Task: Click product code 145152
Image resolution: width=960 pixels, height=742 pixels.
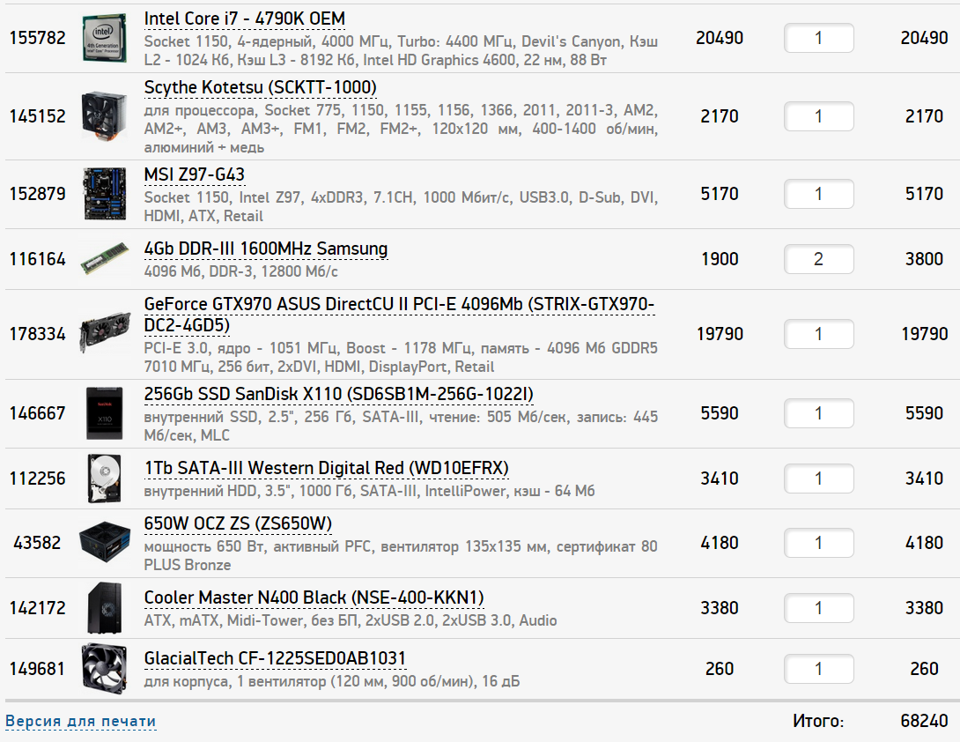Action: [x=37, y=115]
